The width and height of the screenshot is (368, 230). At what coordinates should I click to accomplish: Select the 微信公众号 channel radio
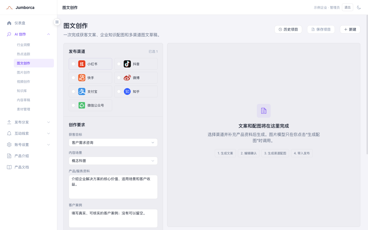coord(73,105)
